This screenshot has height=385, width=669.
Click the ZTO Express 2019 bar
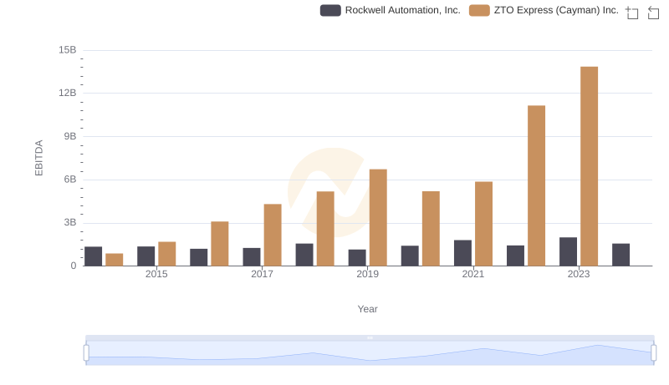pos(378,218)
